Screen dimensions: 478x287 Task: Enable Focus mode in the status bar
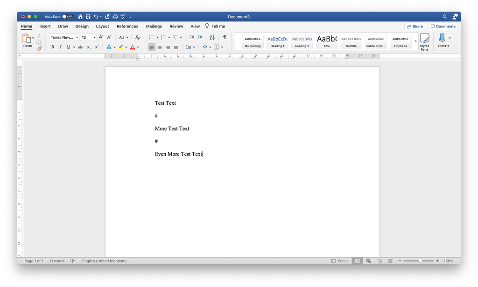(340, 261)
